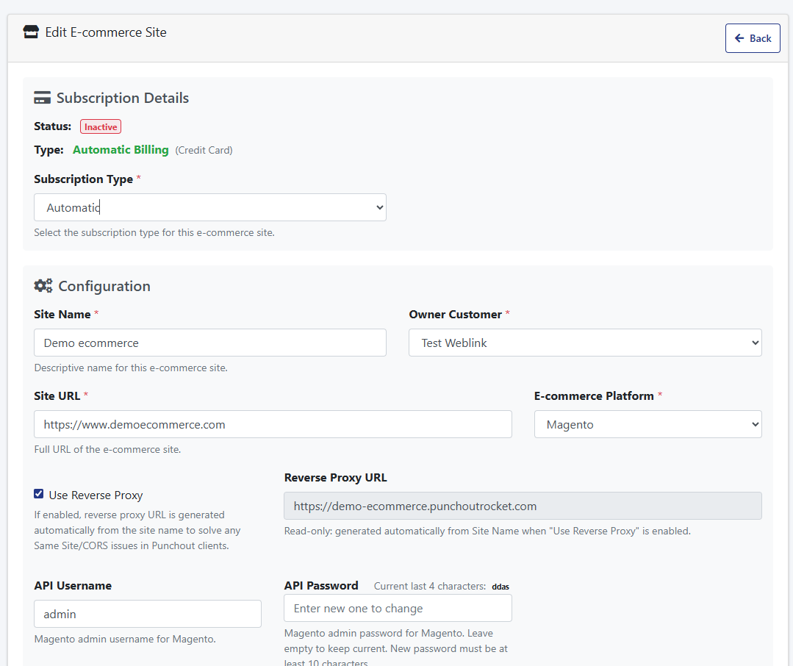Image resolution: width=793 pixels, height=666 pixels.
Task: Click the Status label
Action: pos(53,126)
